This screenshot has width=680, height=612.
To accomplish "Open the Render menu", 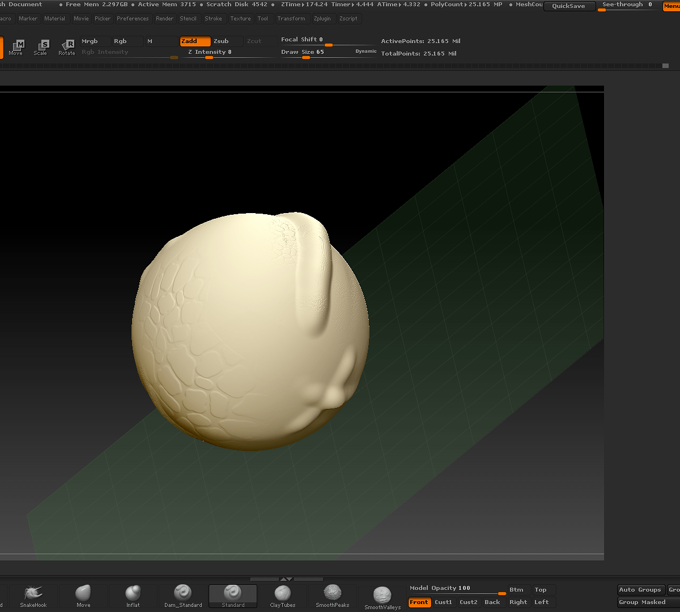I will pos(165,19).
